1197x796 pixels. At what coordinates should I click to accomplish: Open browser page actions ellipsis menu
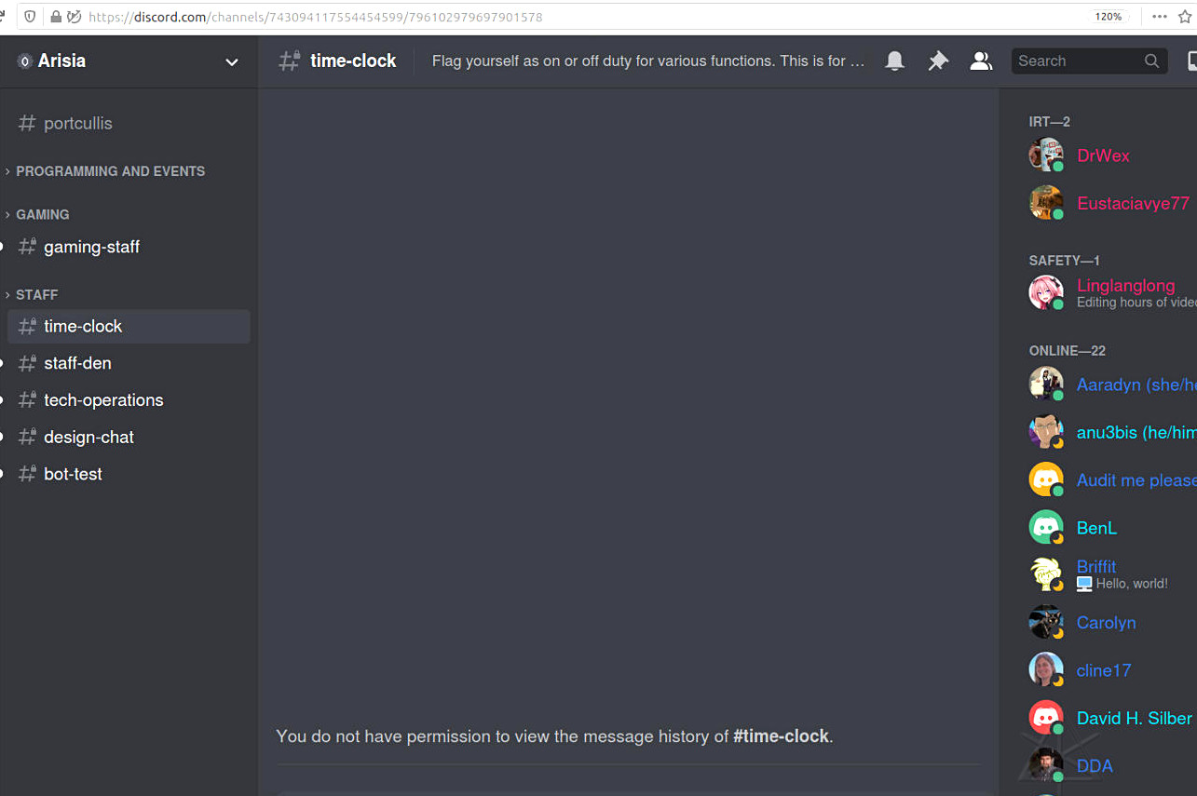(1159, 17)
